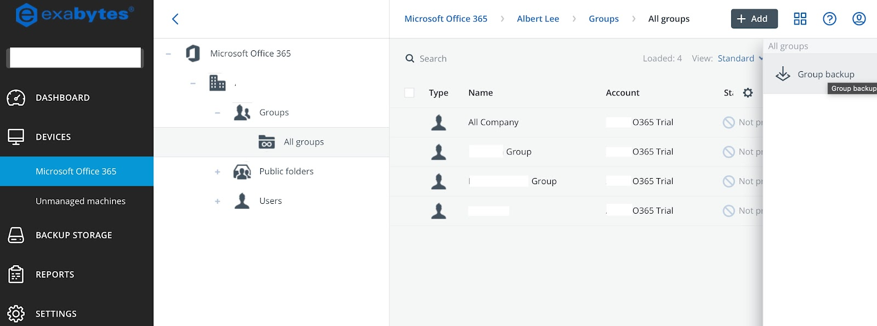877x326 pixels.
Task: Click the Not protected icon for All Company
Action: pyautogui.click(x=728, y=122)
